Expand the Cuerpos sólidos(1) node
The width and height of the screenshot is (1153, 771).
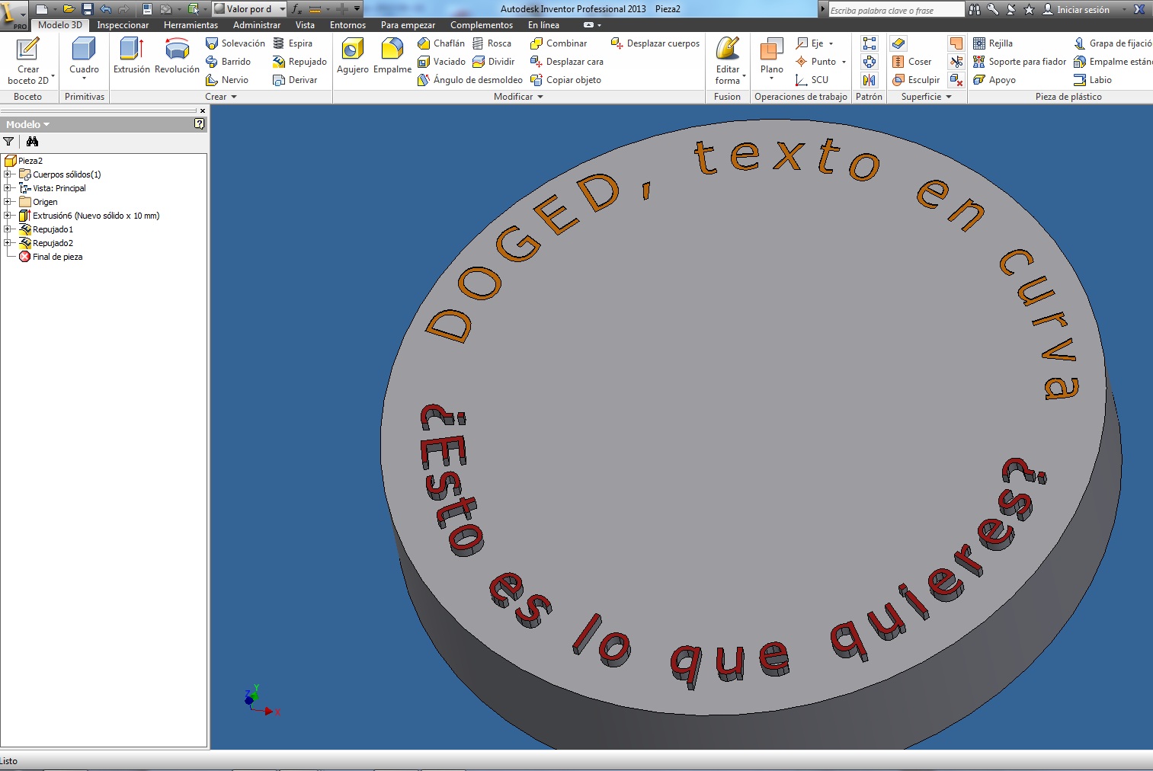8,174
